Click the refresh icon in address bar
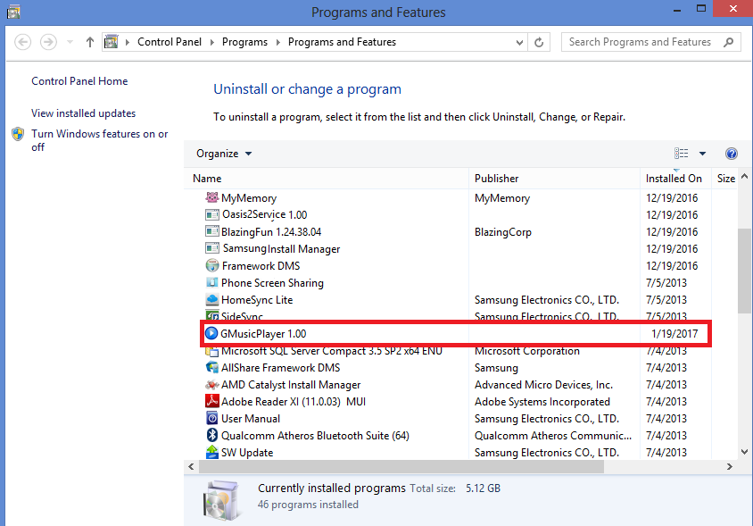 point(539,42)
